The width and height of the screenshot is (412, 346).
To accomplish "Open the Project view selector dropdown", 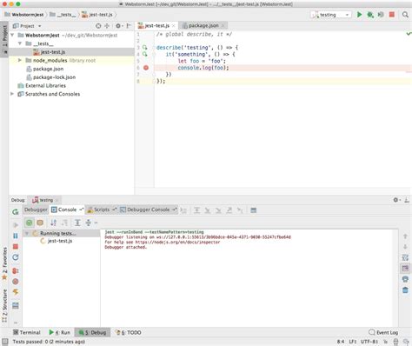I will (x=27, y=26).
